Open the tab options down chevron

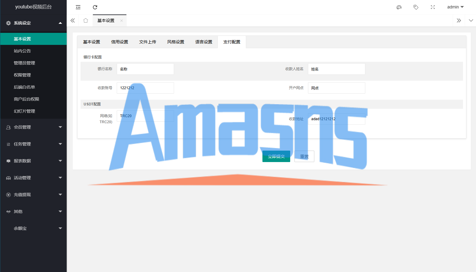pyautogui.click(x=471, y=20)
